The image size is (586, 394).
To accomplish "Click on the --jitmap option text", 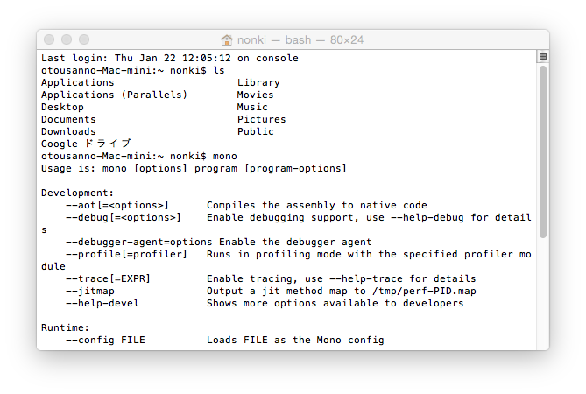I will point(90,291).
